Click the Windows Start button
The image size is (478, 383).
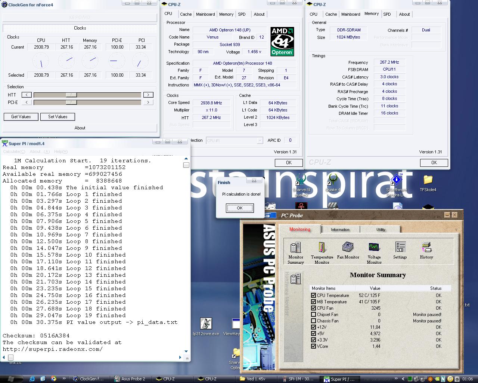click(x=10, y=379)
